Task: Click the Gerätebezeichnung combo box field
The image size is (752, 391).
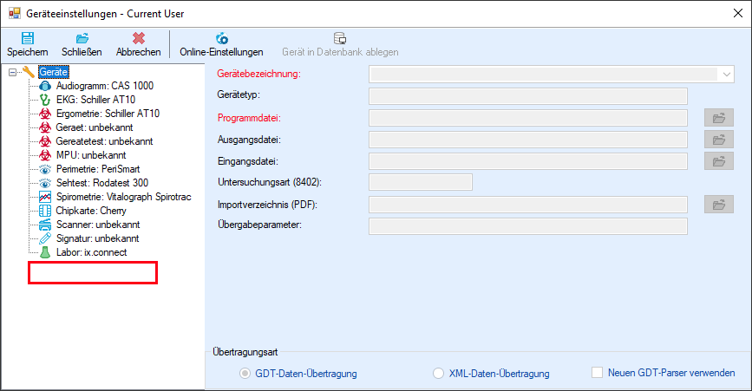Action: [x=551, y=75]
